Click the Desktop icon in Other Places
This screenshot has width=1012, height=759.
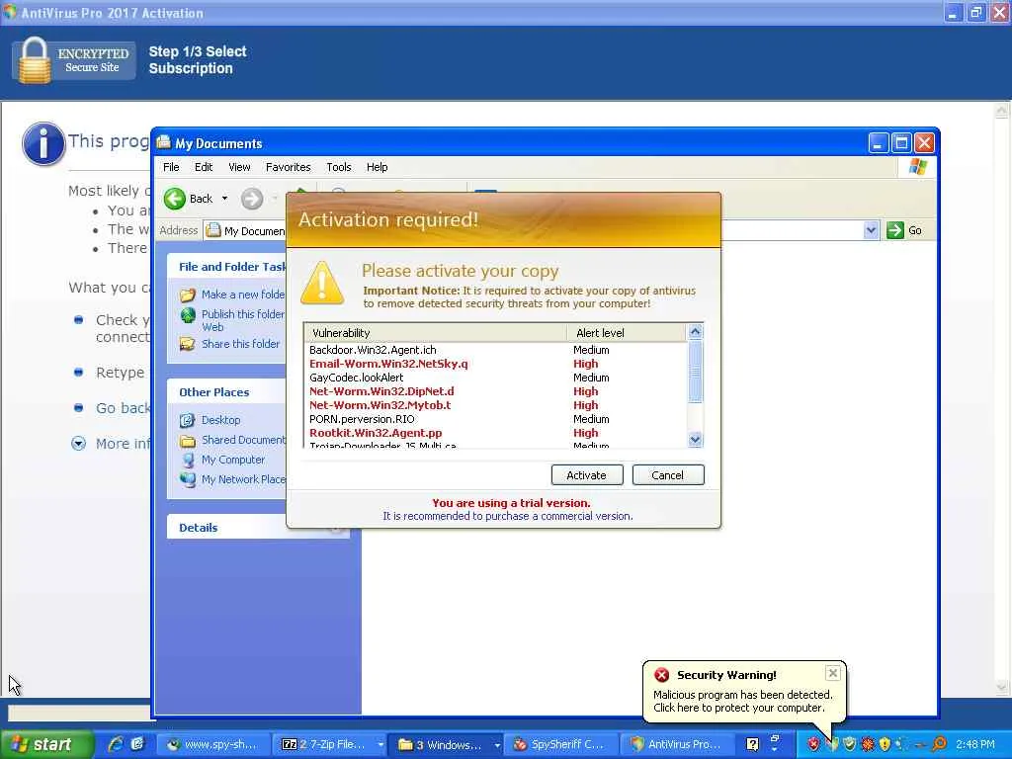[188, 421]
